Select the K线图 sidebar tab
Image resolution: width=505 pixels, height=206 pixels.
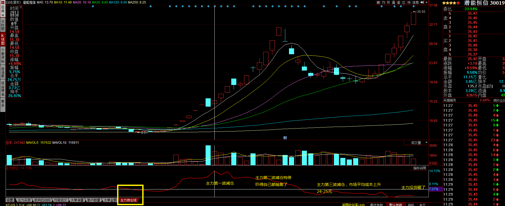coord(3,39)
